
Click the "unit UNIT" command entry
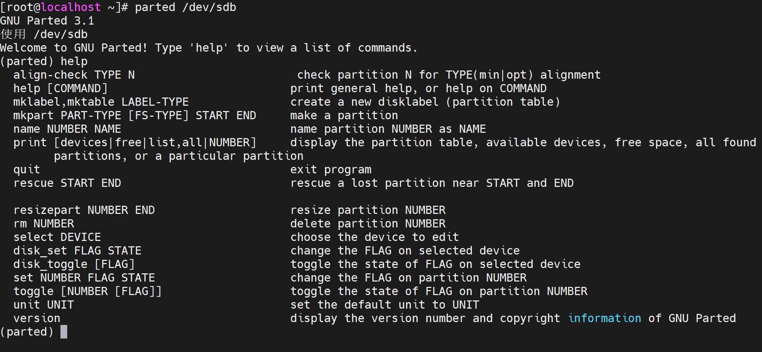tap(44, 305)
